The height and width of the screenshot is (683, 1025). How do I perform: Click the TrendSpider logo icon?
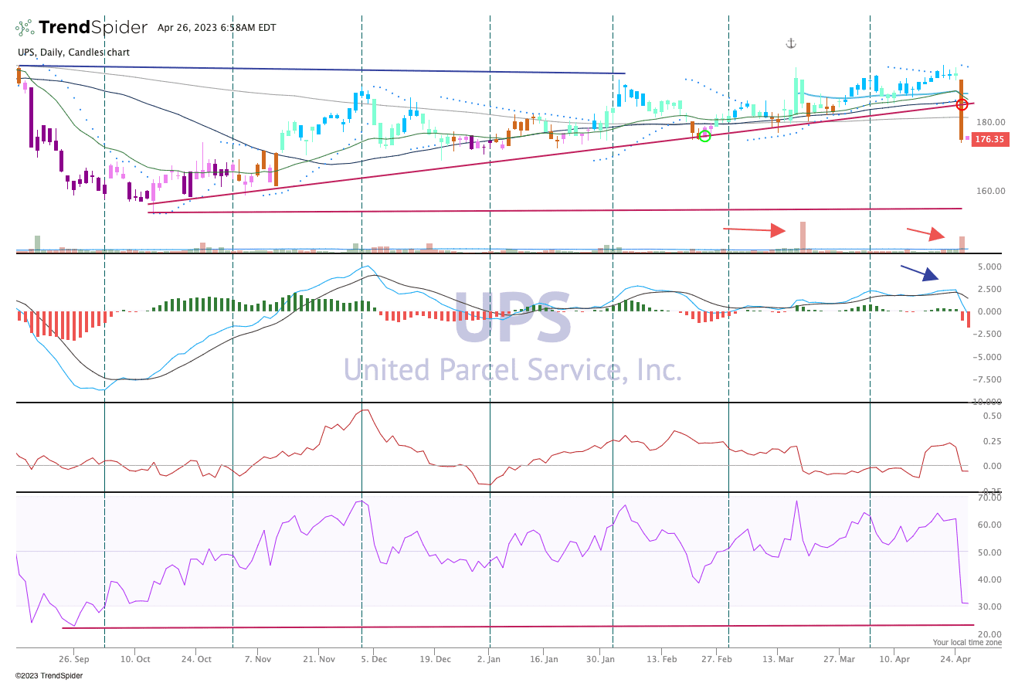(x=25, y=28)
